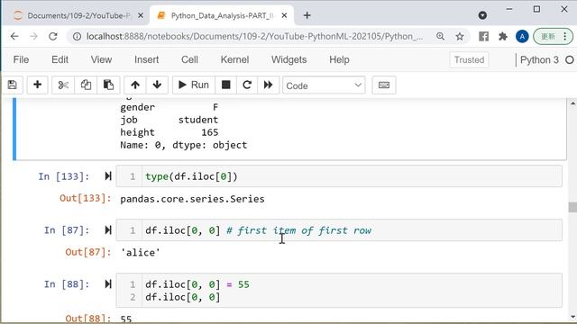The image size is (577, 324).
Task: Open the Widgets menu
Action: (288, 59)
